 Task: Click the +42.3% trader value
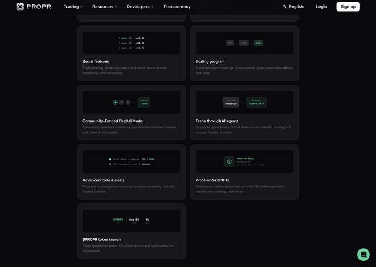140,38
